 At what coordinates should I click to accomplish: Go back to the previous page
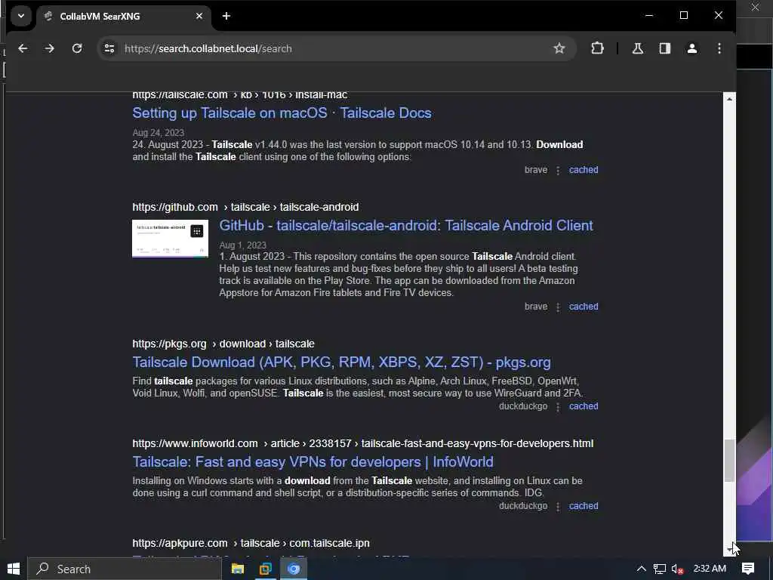tap(23, 48)
